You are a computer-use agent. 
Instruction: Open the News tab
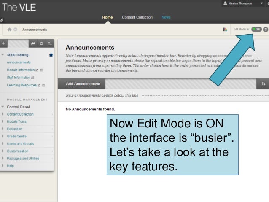(166, 17)
